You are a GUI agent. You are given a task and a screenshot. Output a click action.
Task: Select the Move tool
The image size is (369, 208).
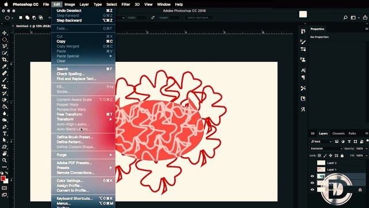(5, 33)
